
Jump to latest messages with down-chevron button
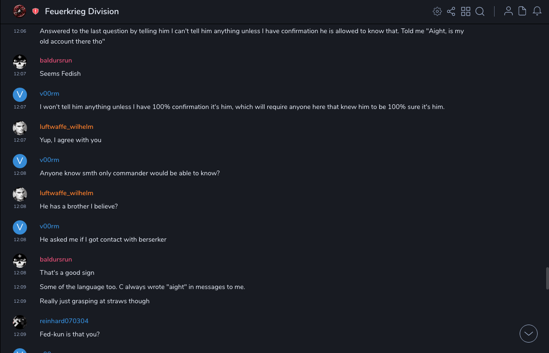(x=529, y=334)
